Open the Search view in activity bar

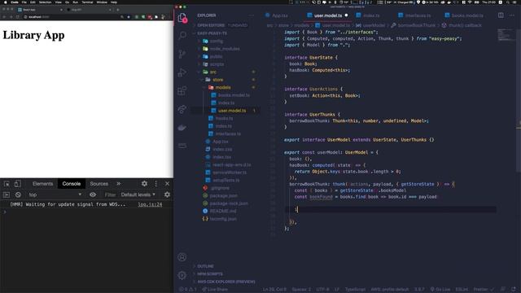point(182,35)
